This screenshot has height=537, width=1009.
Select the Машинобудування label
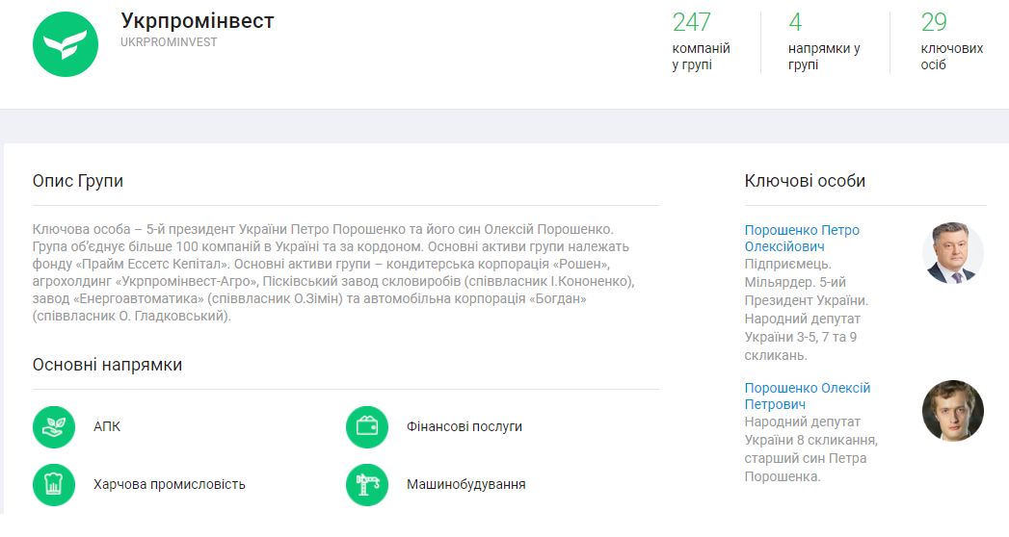466,484
